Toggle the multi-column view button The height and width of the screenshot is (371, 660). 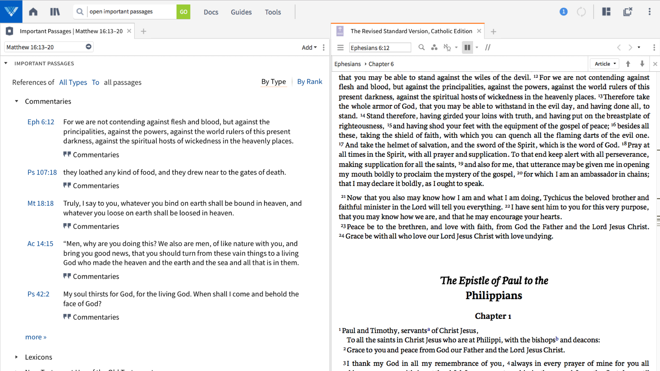click(x=467, y=48)
